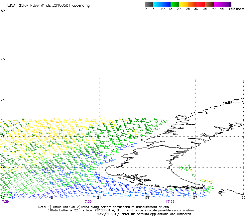This screenshot has width=246, height=216.
Task: Click the ASCAT 25KM NOAA Winds title
Action: pyautogui.click(x=48, y=6)
